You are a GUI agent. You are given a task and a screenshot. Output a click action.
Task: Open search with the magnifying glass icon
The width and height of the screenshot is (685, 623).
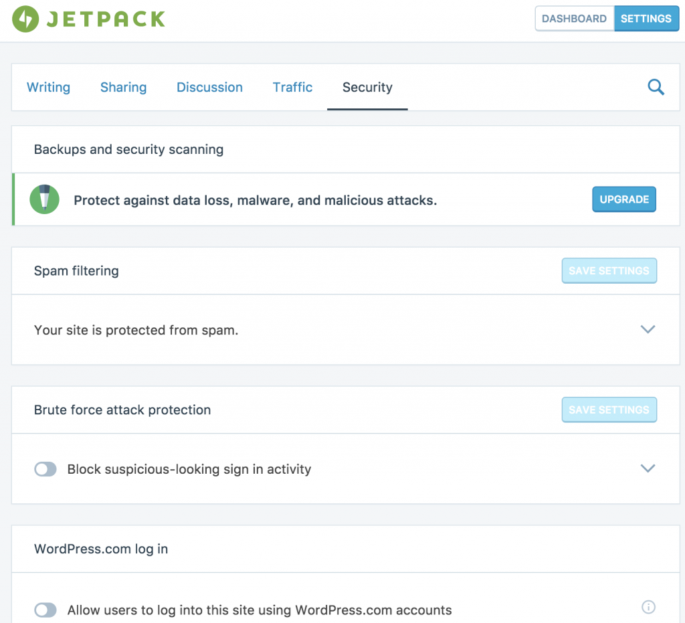[656, 87]
